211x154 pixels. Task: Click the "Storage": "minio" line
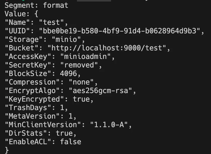click(45, 39)
